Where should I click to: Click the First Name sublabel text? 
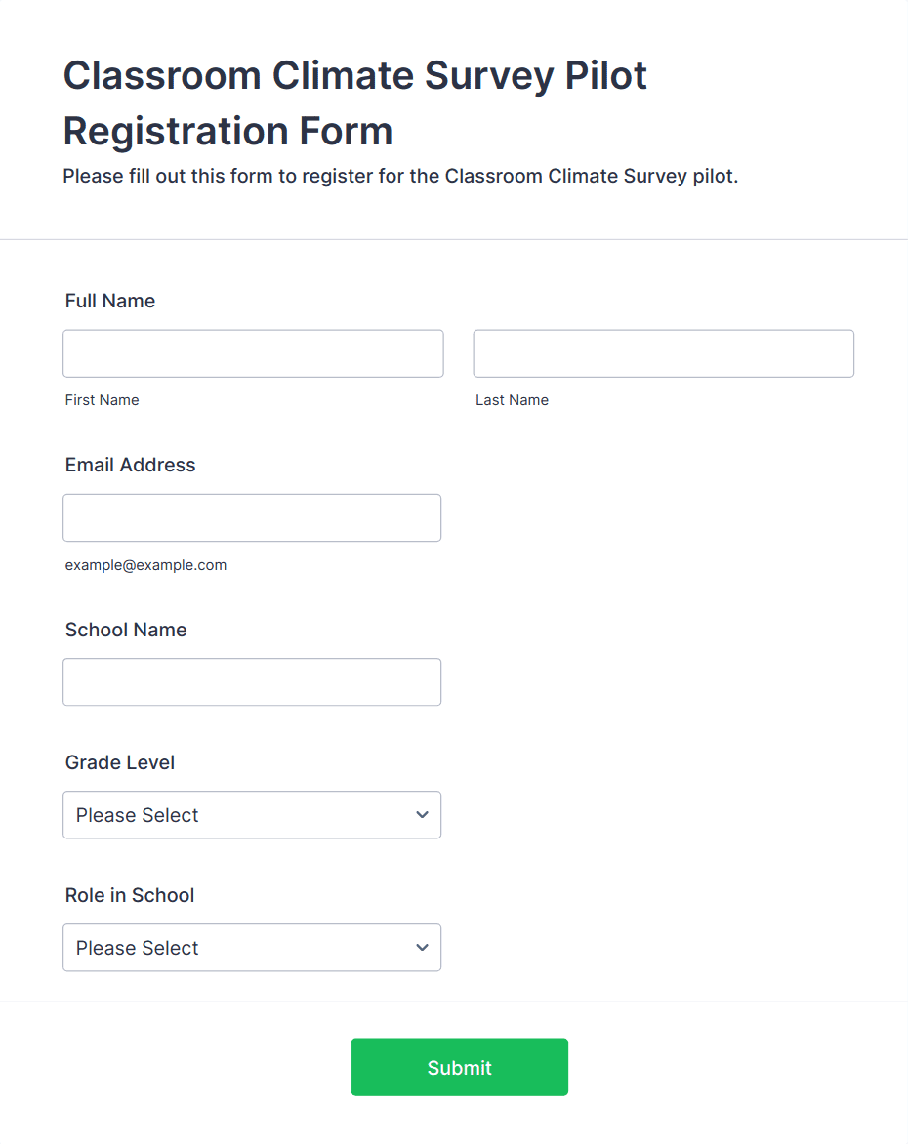click(102, 400)
